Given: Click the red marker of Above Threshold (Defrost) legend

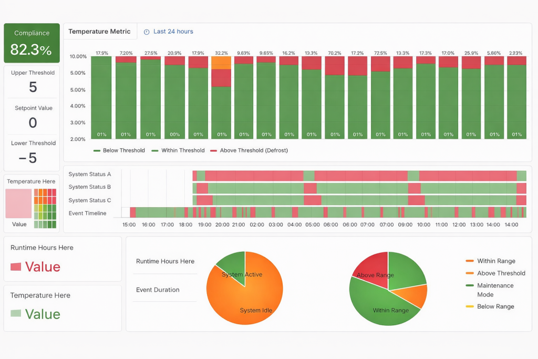Looking at the screenshot, I should coord(214,151).
